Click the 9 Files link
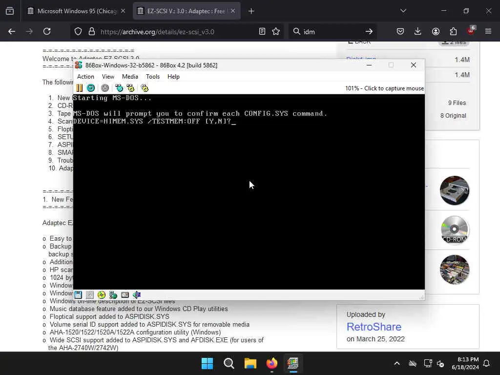The width and height of the screenshot is (500, 375). pos(457,103)
